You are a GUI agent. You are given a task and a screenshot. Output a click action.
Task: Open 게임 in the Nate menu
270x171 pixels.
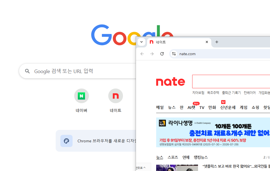point(243,108)
